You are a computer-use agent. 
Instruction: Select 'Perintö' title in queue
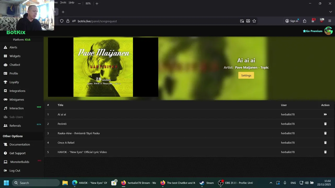tap(62, 124)
